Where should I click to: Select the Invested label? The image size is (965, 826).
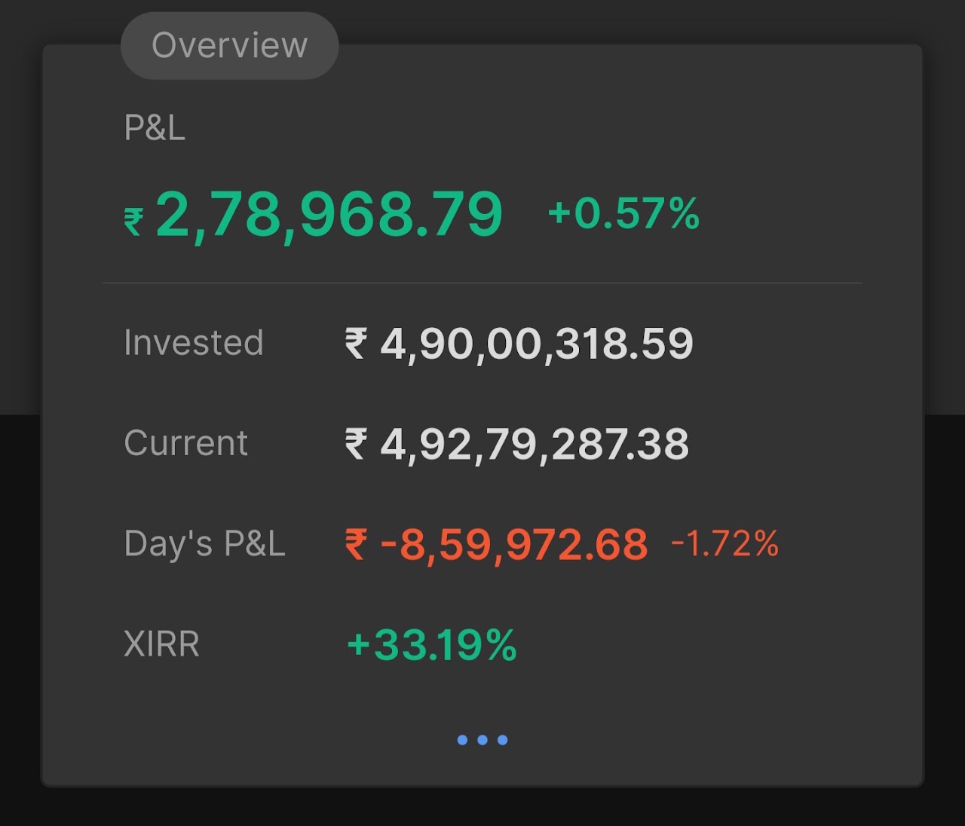point(194,342)
